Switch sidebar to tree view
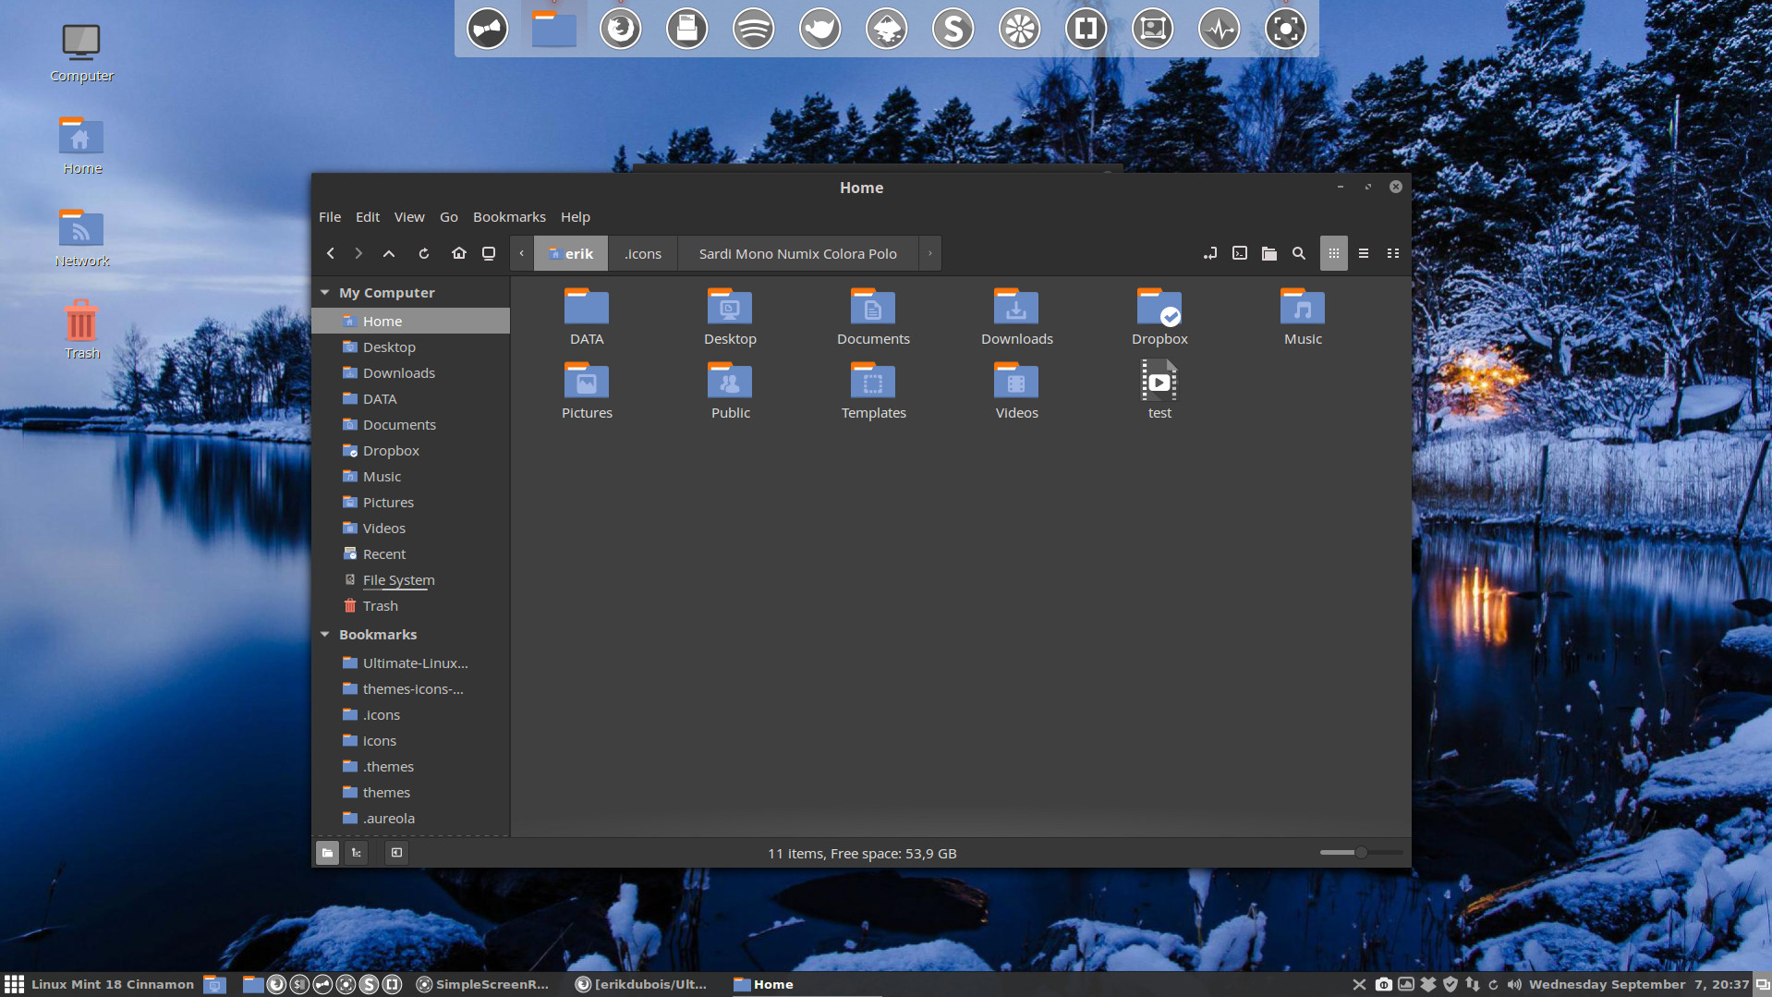Screen dimensions: 1772x997 point(356,853)
